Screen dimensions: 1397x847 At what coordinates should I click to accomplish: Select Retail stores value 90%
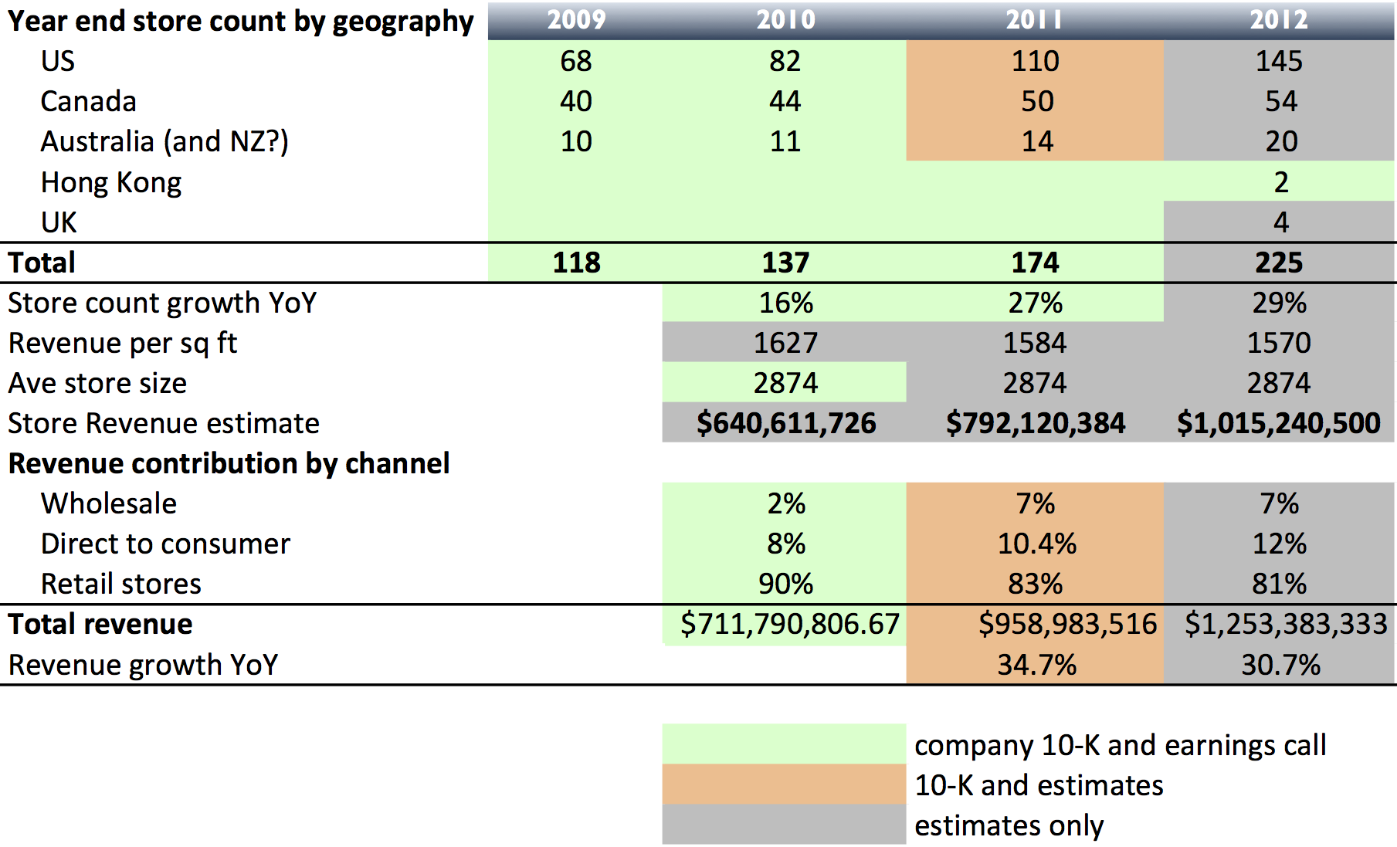click(786, 584)
